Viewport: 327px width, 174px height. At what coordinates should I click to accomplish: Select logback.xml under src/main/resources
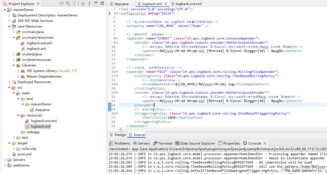coord(36,49)
